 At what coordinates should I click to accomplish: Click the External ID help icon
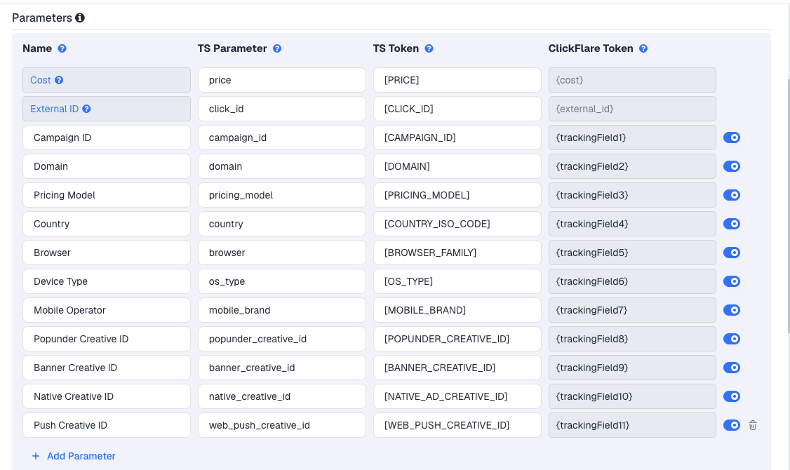pos(87,109)
